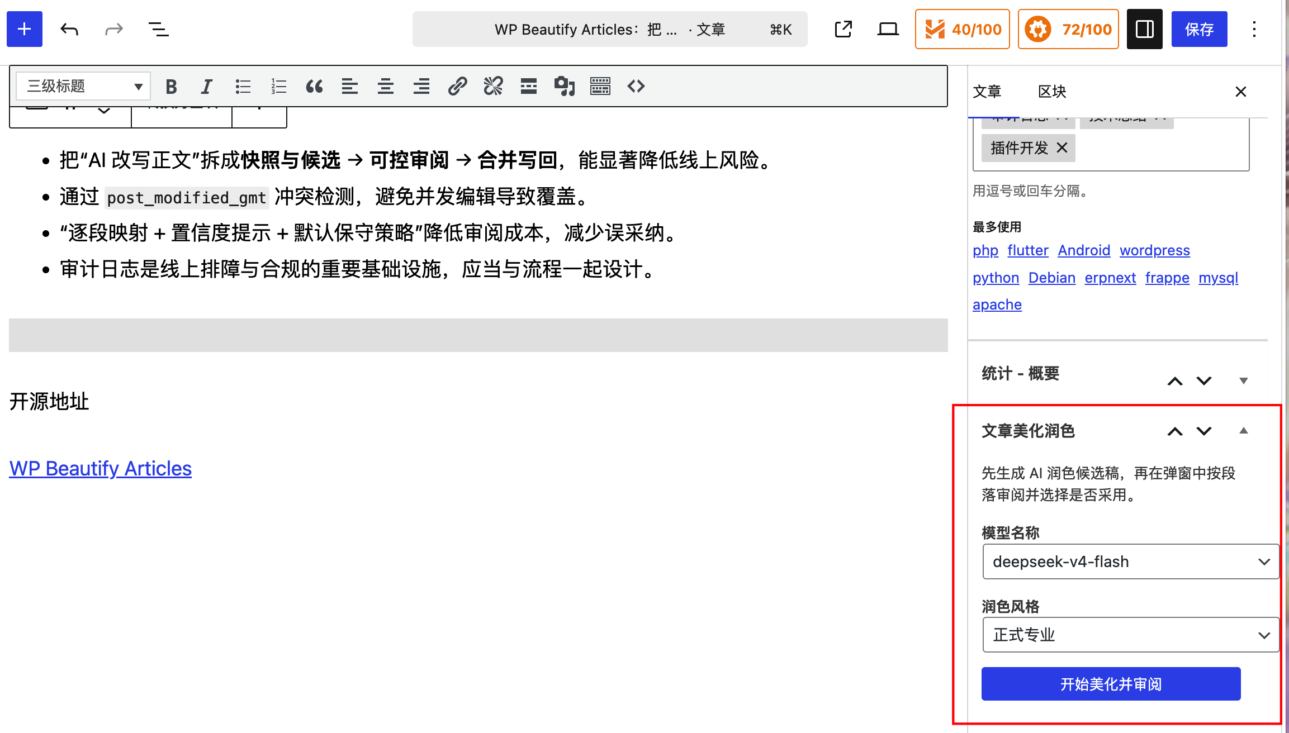The width and height of the screenshot is (1289, 733).
Task: Apply bold formatting in classic toolbar
Action: click(x=171, y=87)
